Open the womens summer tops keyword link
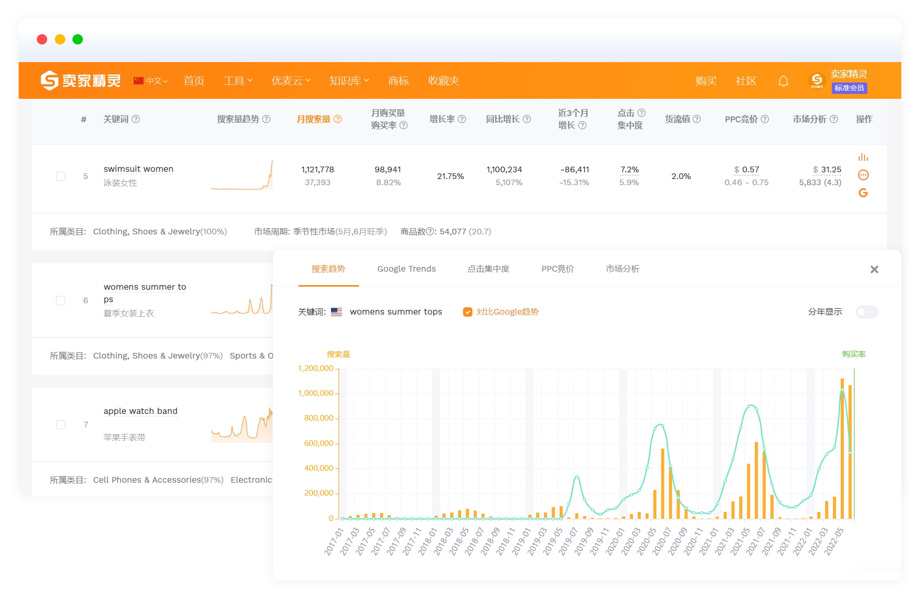The image size is (920, 595). coord(145,293)
